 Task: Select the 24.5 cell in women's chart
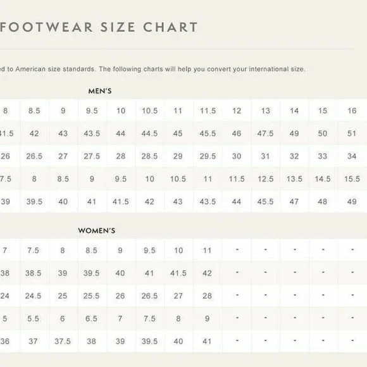tap(34, 295)
